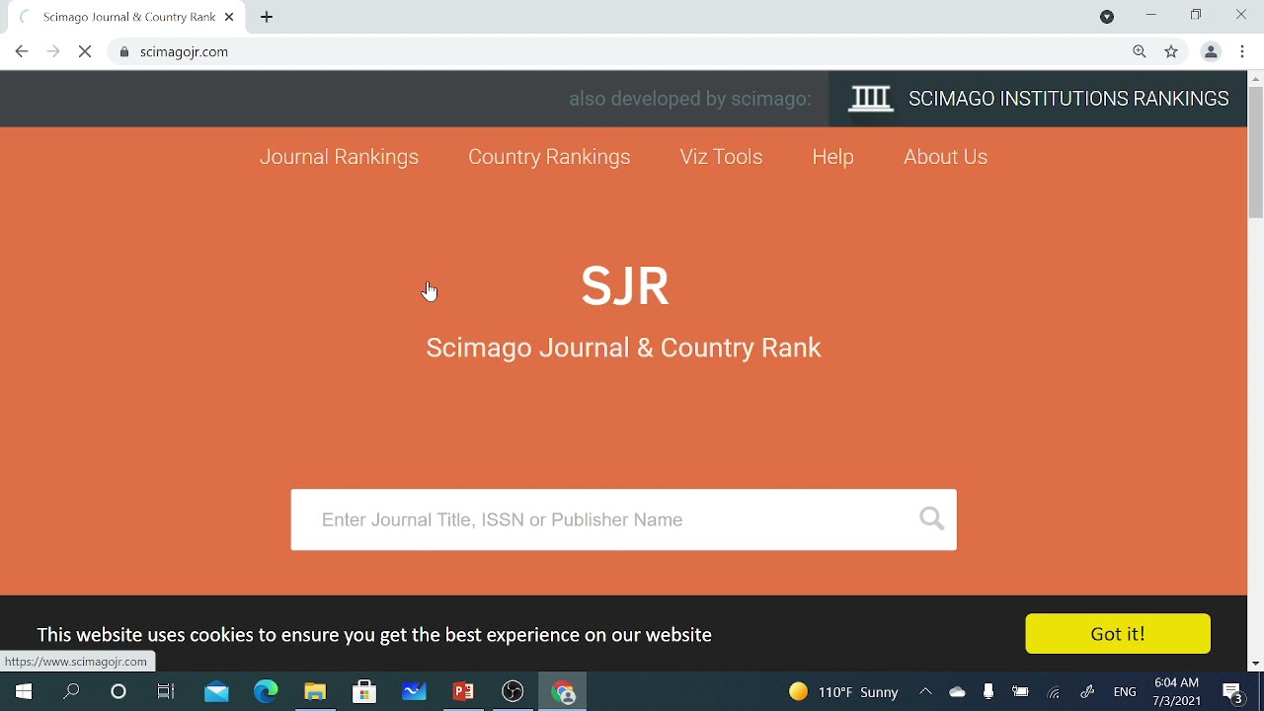The height and width of the screenshot is (711, 1264).
Task: Open Windows Start menu
Action: 24,692
